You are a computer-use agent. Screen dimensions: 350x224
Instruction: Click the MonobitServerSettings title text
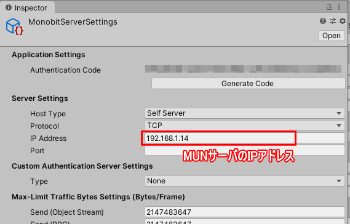[x=73, y=22]
